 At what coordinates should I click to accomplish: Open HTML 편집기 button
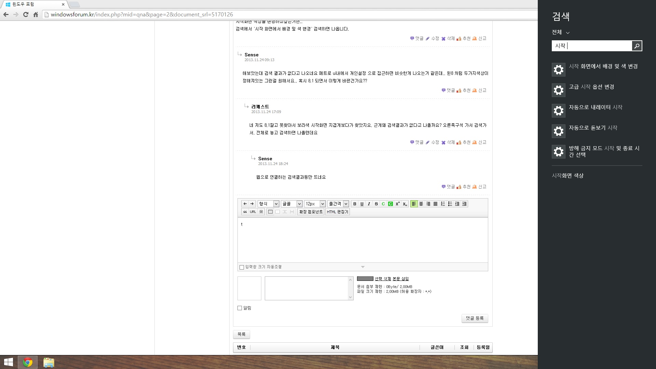point(338,212)
